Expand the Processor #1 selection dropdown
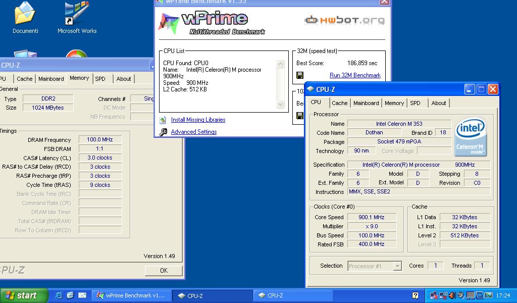The image size is (517, 303). click(398, 266)
